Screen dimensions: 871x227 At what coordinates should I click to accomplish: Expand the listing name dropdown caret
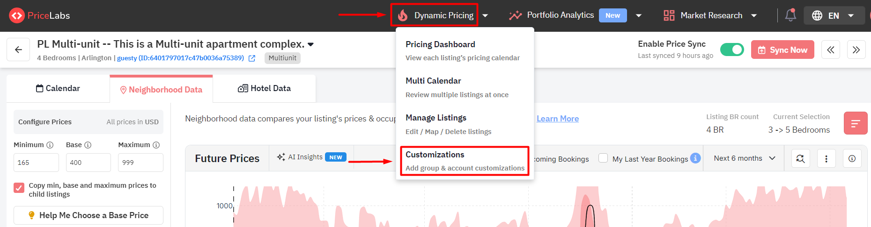point(311,45)
